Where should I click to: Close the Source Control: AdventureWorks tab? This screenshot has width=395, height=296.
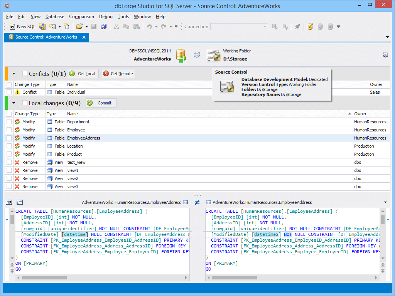(x=84, y=37)
